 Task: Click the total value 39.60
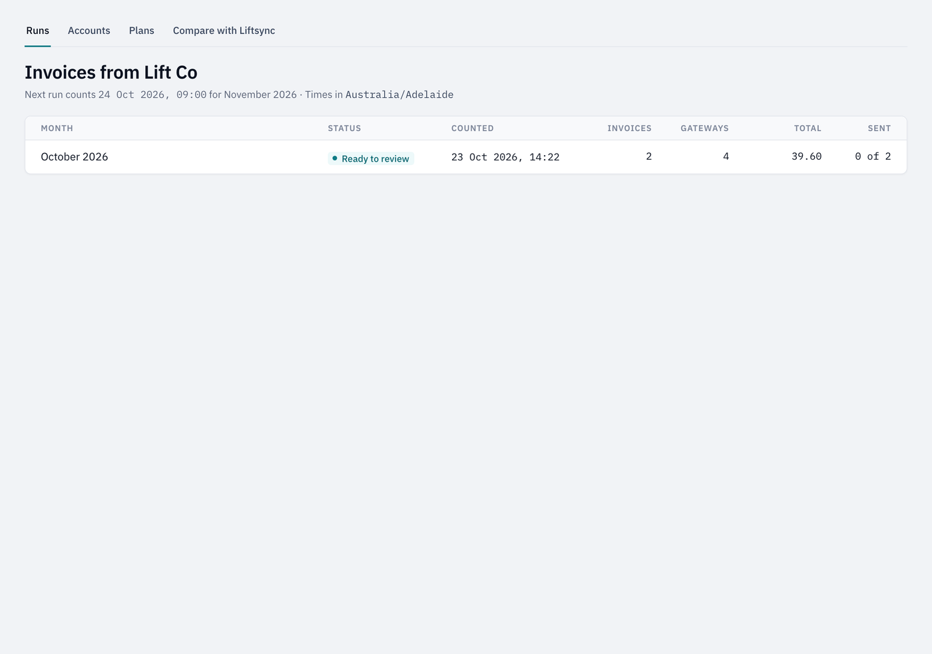point(806,156)
